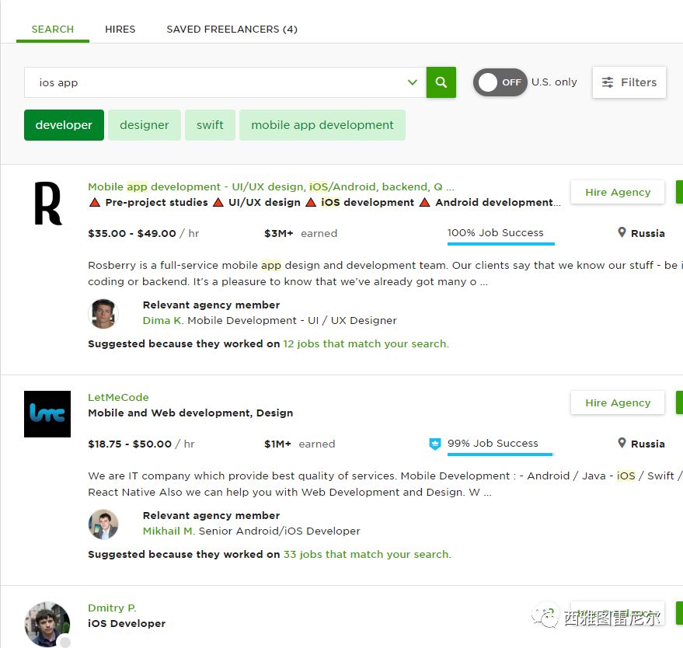The height and width of the screenshot is (648, 683).
Task: Click Dima K.'s member avatar
Action: [x=103, y=314]
